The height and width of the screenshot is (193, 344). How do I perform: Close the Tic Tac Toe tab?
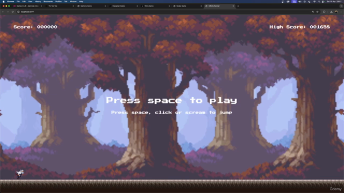point(73,6)
